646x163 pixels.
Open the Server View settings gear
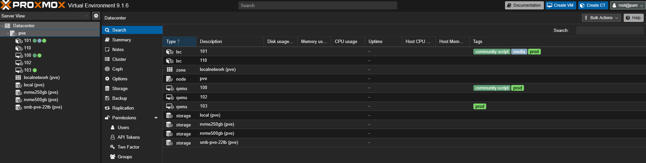coord(96,16)
